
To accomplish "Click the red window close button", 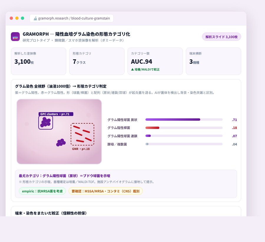I will pyautogui.click(x=11, y=18).
